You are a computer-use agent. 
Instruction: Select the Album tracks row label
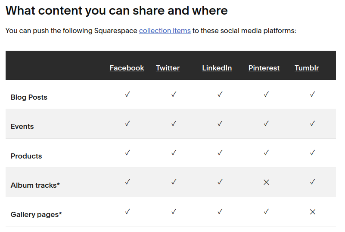(x=35, y=185)
